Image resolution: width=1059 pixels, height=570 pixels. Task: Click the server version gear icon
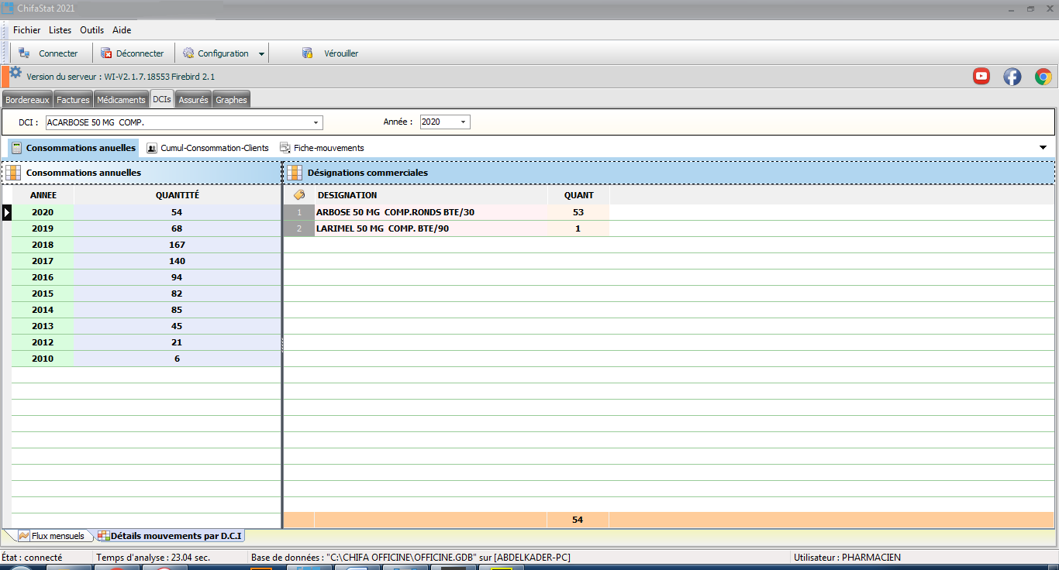click(16, 73)
